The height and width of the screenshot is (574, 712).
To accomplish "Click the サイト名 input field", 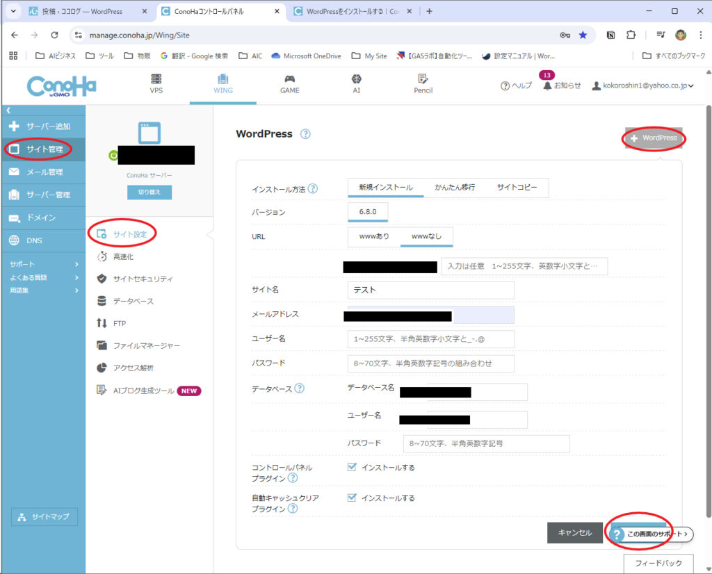I will pos(430,290).
